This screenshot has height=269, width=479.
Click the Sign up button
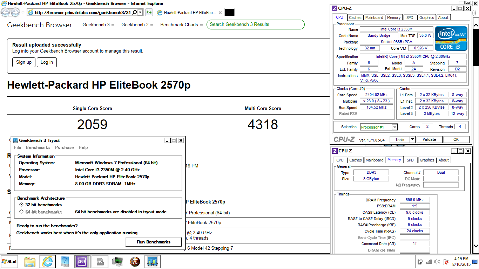click(x=24, y=62)
